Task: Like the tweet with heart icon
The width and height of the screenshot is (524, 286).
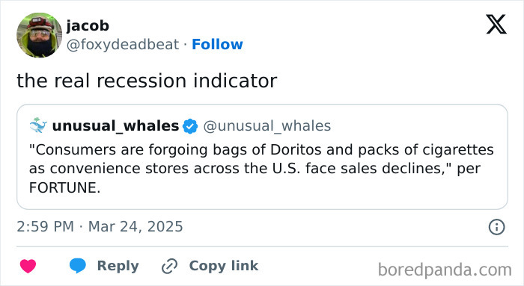Action: [x=28, y=266]
